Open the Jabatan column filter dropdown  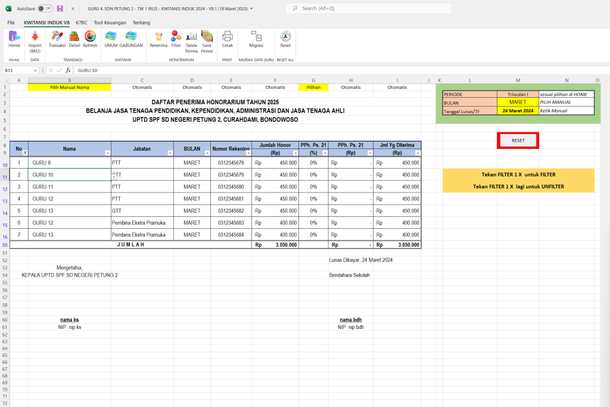(170, 153)
